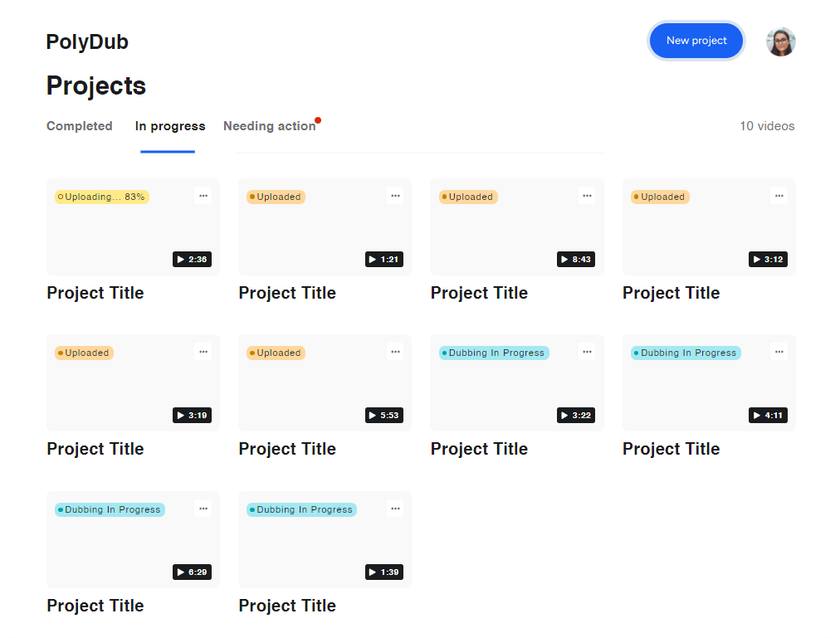Open the thumbnail of the 6:29 dubbing project
The width and height of the screenshot is (840, 638).
[133, 539]
